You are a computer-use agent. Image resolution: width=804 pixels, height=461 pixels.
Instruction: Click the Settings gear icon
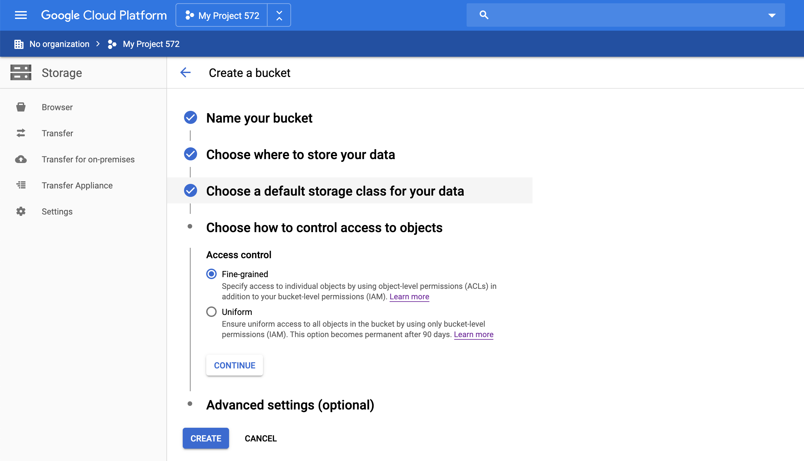pos(21,211)
